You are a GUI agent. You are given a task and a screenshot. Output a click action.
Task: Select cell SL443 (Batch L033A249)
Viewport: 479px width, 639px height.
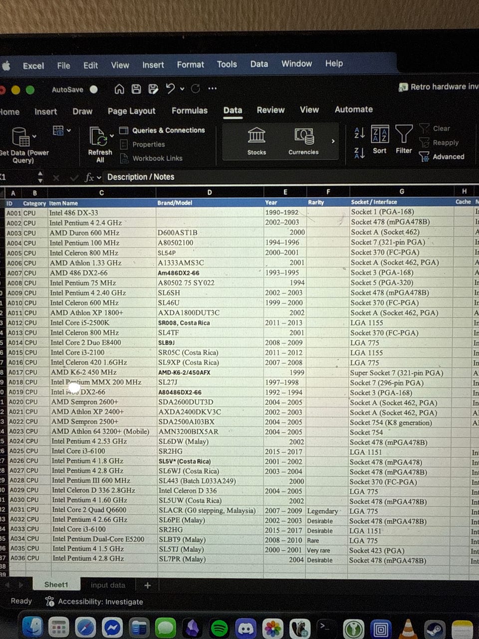point(210,481)
